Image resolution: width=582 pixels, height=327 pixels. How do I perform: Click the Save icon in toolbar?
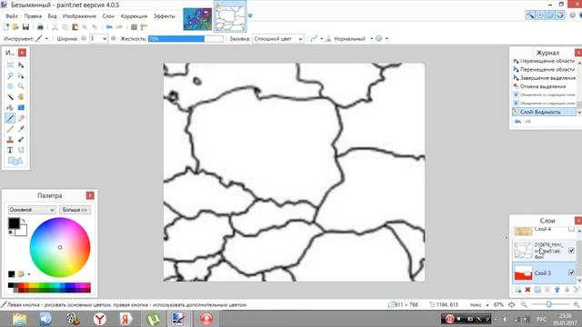pyautogui.click(x=25, y=27)
